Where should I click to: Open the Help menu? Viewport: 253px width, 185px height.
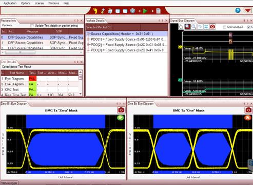click(66, 3)
